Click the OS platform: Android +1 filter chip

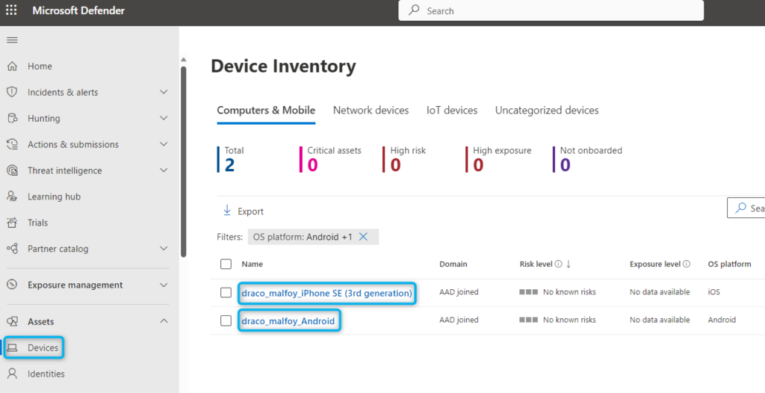[x=313, y=237]
